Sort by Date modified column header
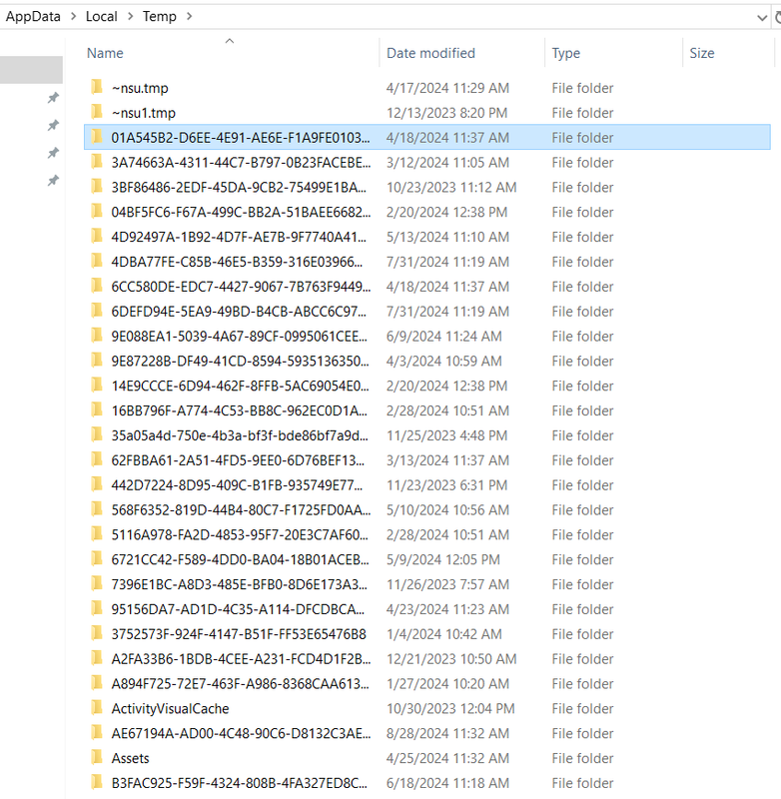Screen dimensions: 781x799 [x=431, y=53]
